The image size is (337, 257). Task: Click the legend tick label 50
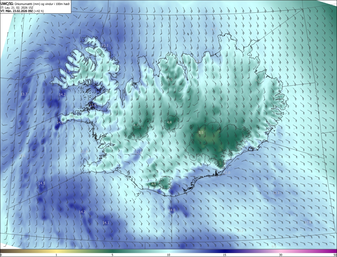coord(335,255)
